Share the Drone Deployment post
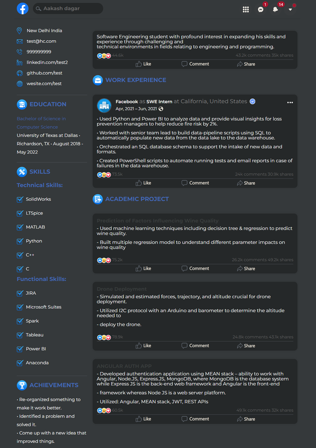 [246, 345]
